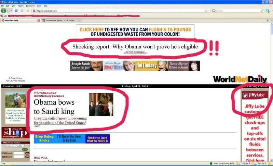Open the back/forward history dropdown arrow
The height and width of the screenshot is (166, 273).
click(12, 11)
